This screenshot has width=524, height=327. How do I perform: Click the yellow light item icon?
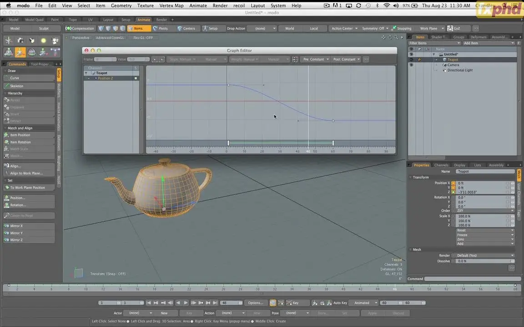pyautogui.click(x=44, y=41)
